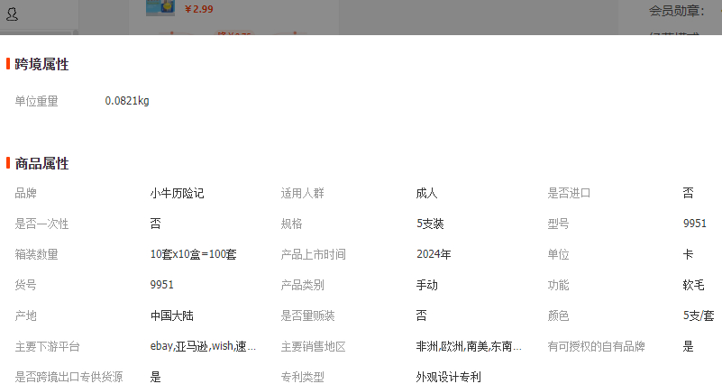Select the 2024年 value
Screen dimensions: 722x384
click(434, 254)
